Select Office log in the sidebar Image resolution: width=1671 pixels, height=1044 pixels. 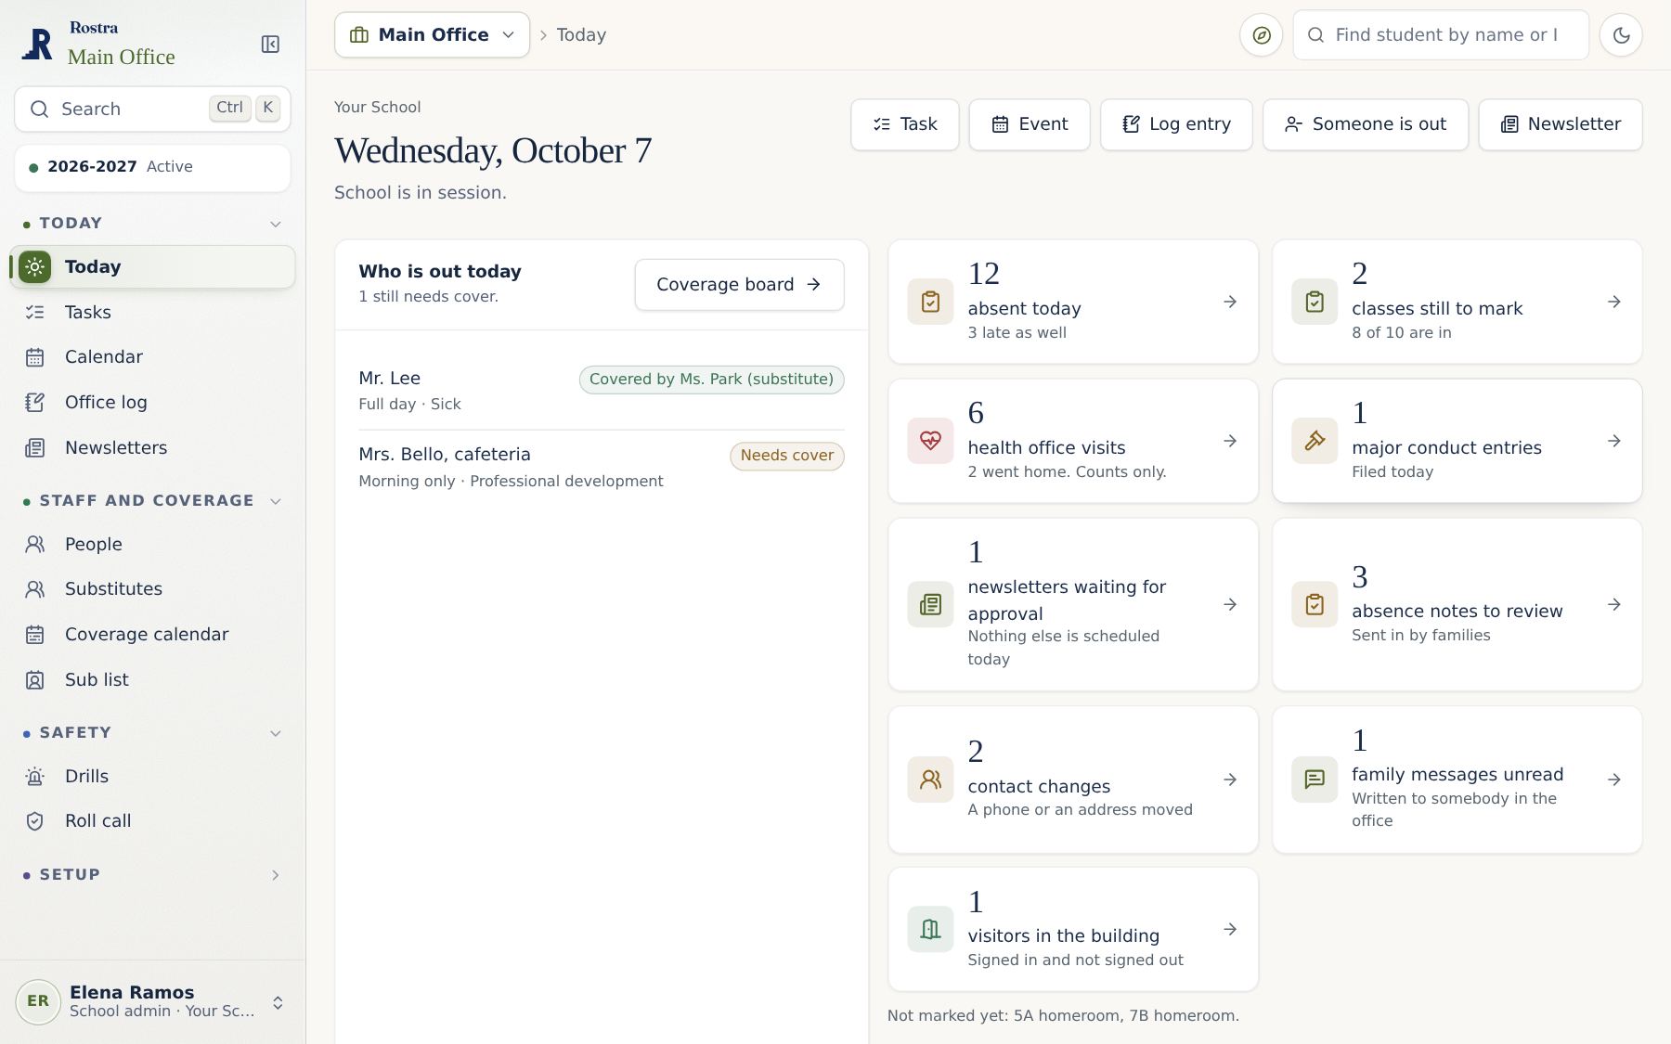(152, 403)
